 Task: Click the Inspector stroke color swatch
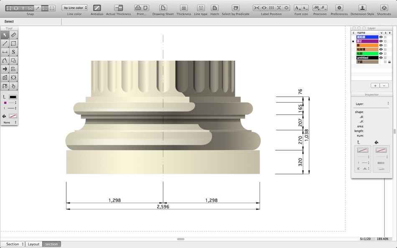pos(363,150)
